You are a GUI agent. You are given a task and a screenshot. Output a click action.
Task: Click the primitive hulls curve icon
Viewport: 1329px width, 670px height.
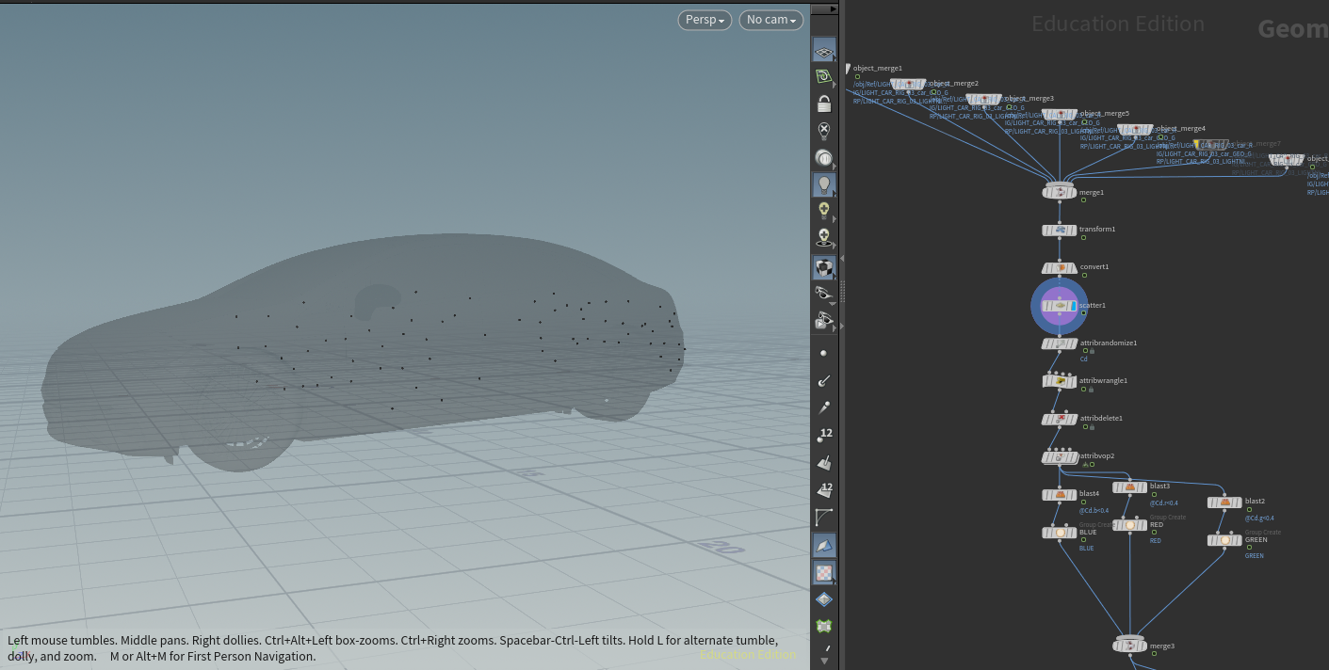coord(824,517)
